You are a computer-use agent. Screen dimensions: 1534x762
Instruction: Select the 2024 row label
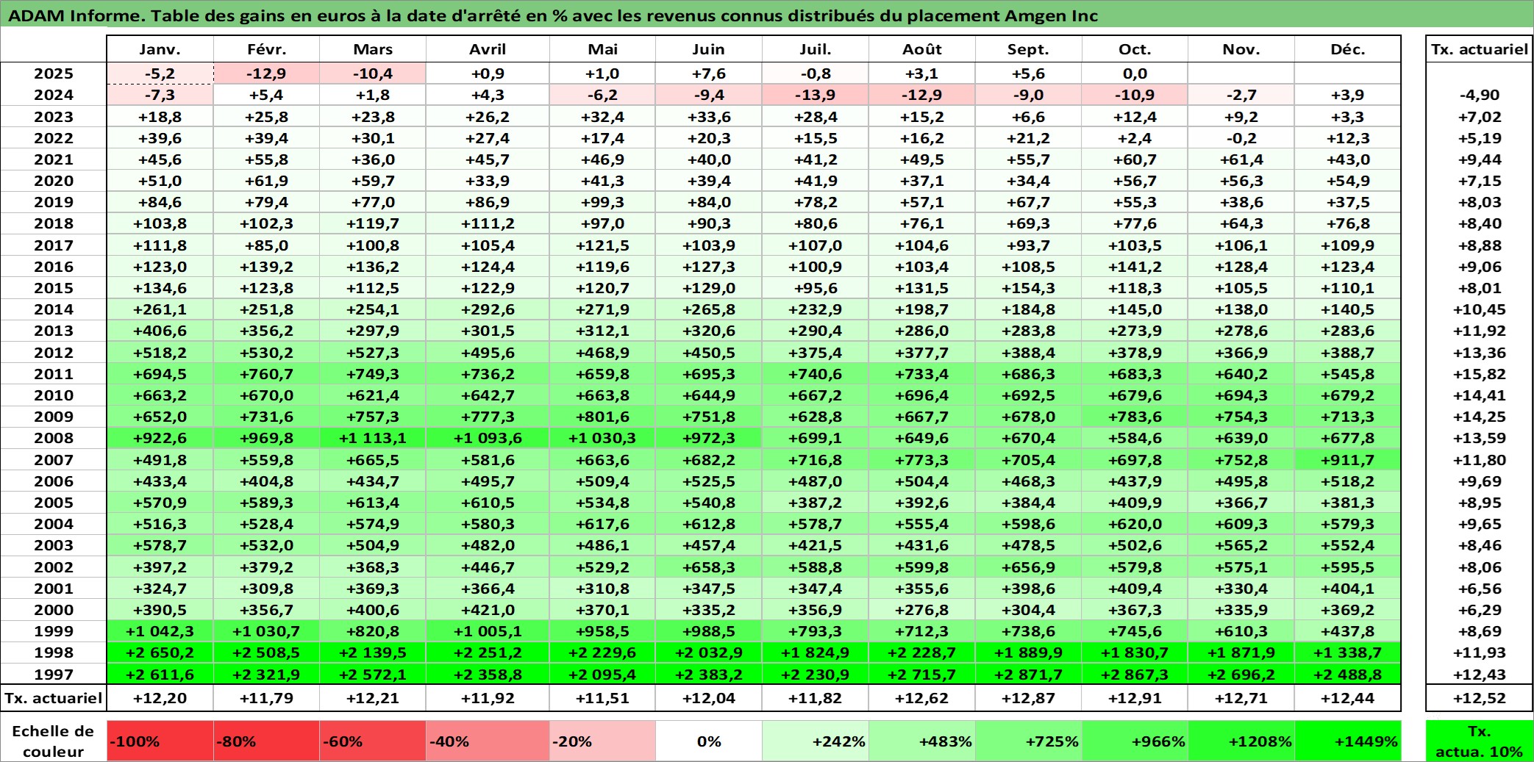tap(54, 95)
